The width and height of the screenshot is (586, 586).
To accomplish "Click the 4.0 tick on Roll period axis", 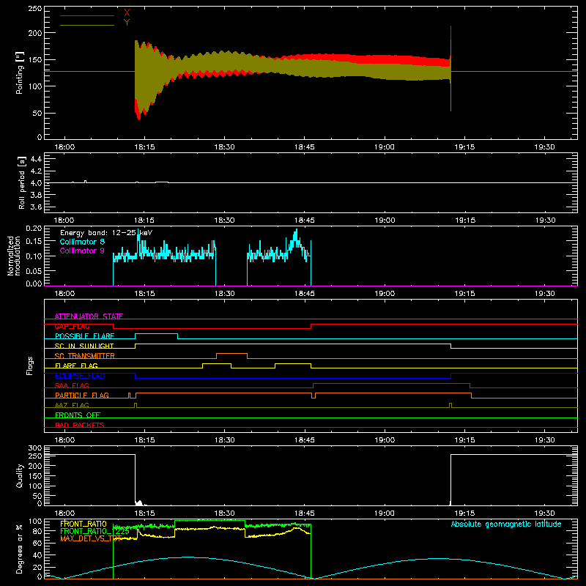I will point(36,183).
